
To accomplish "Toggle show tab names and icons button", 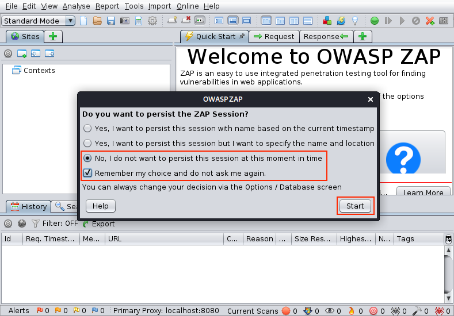I will click(200, 21).
